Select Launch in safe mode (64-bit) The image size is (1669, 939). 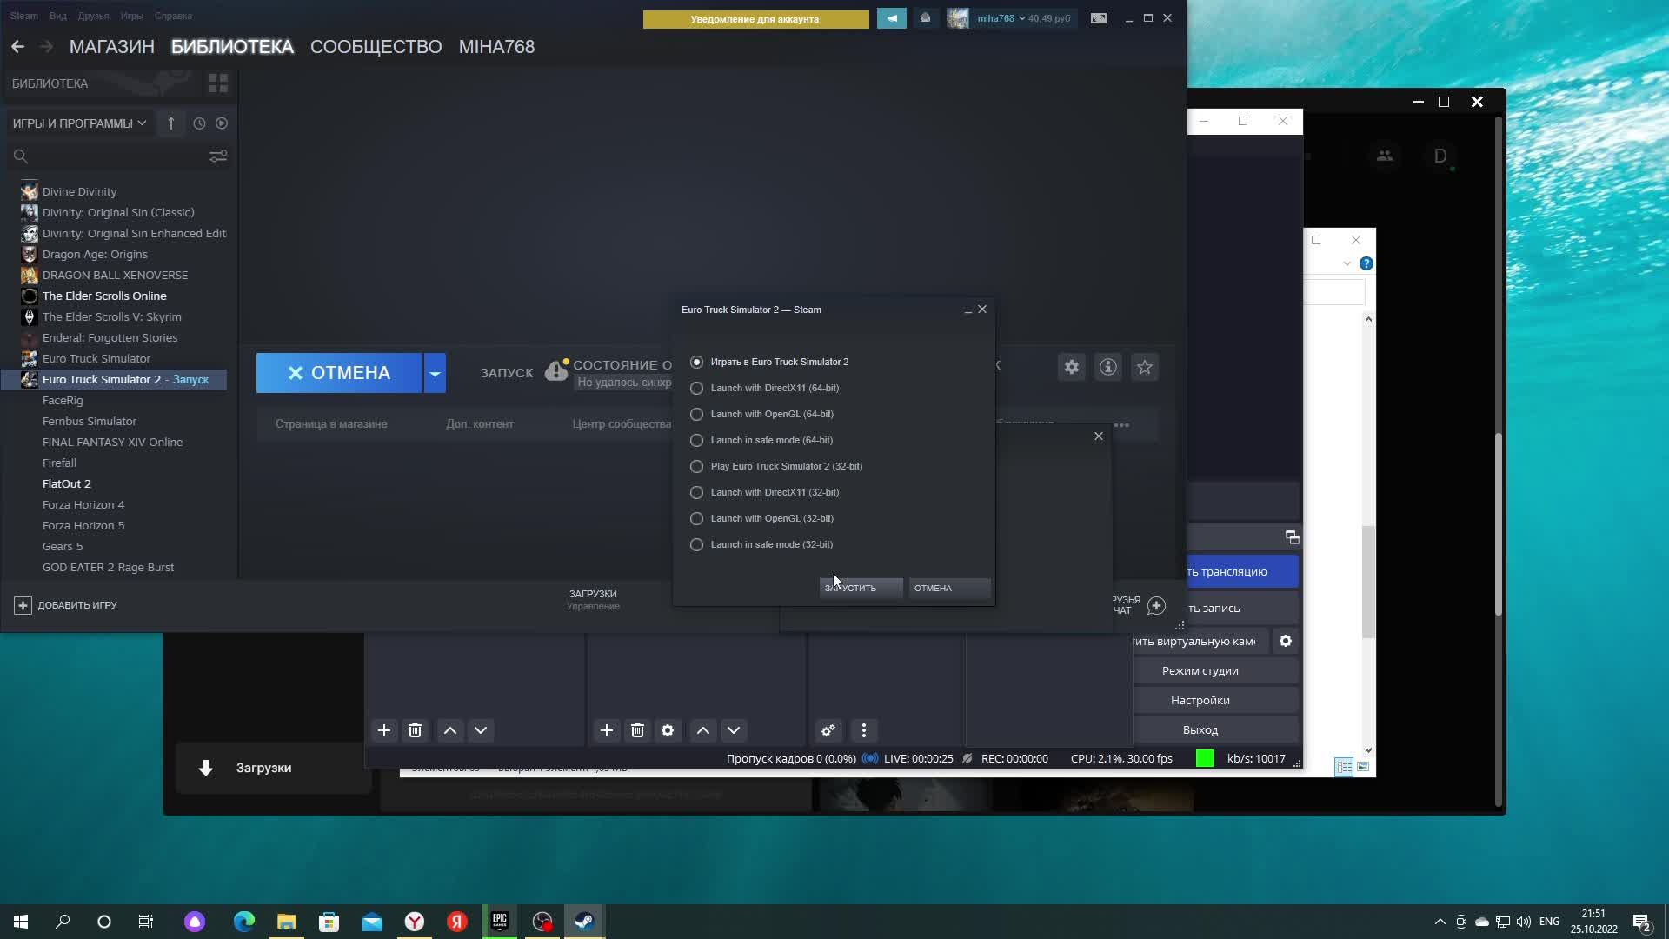pyautogui.click(x=696, y=440)
